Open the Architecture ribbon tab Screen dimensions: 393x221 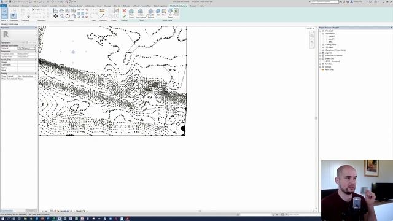click(x=14, y=6)
